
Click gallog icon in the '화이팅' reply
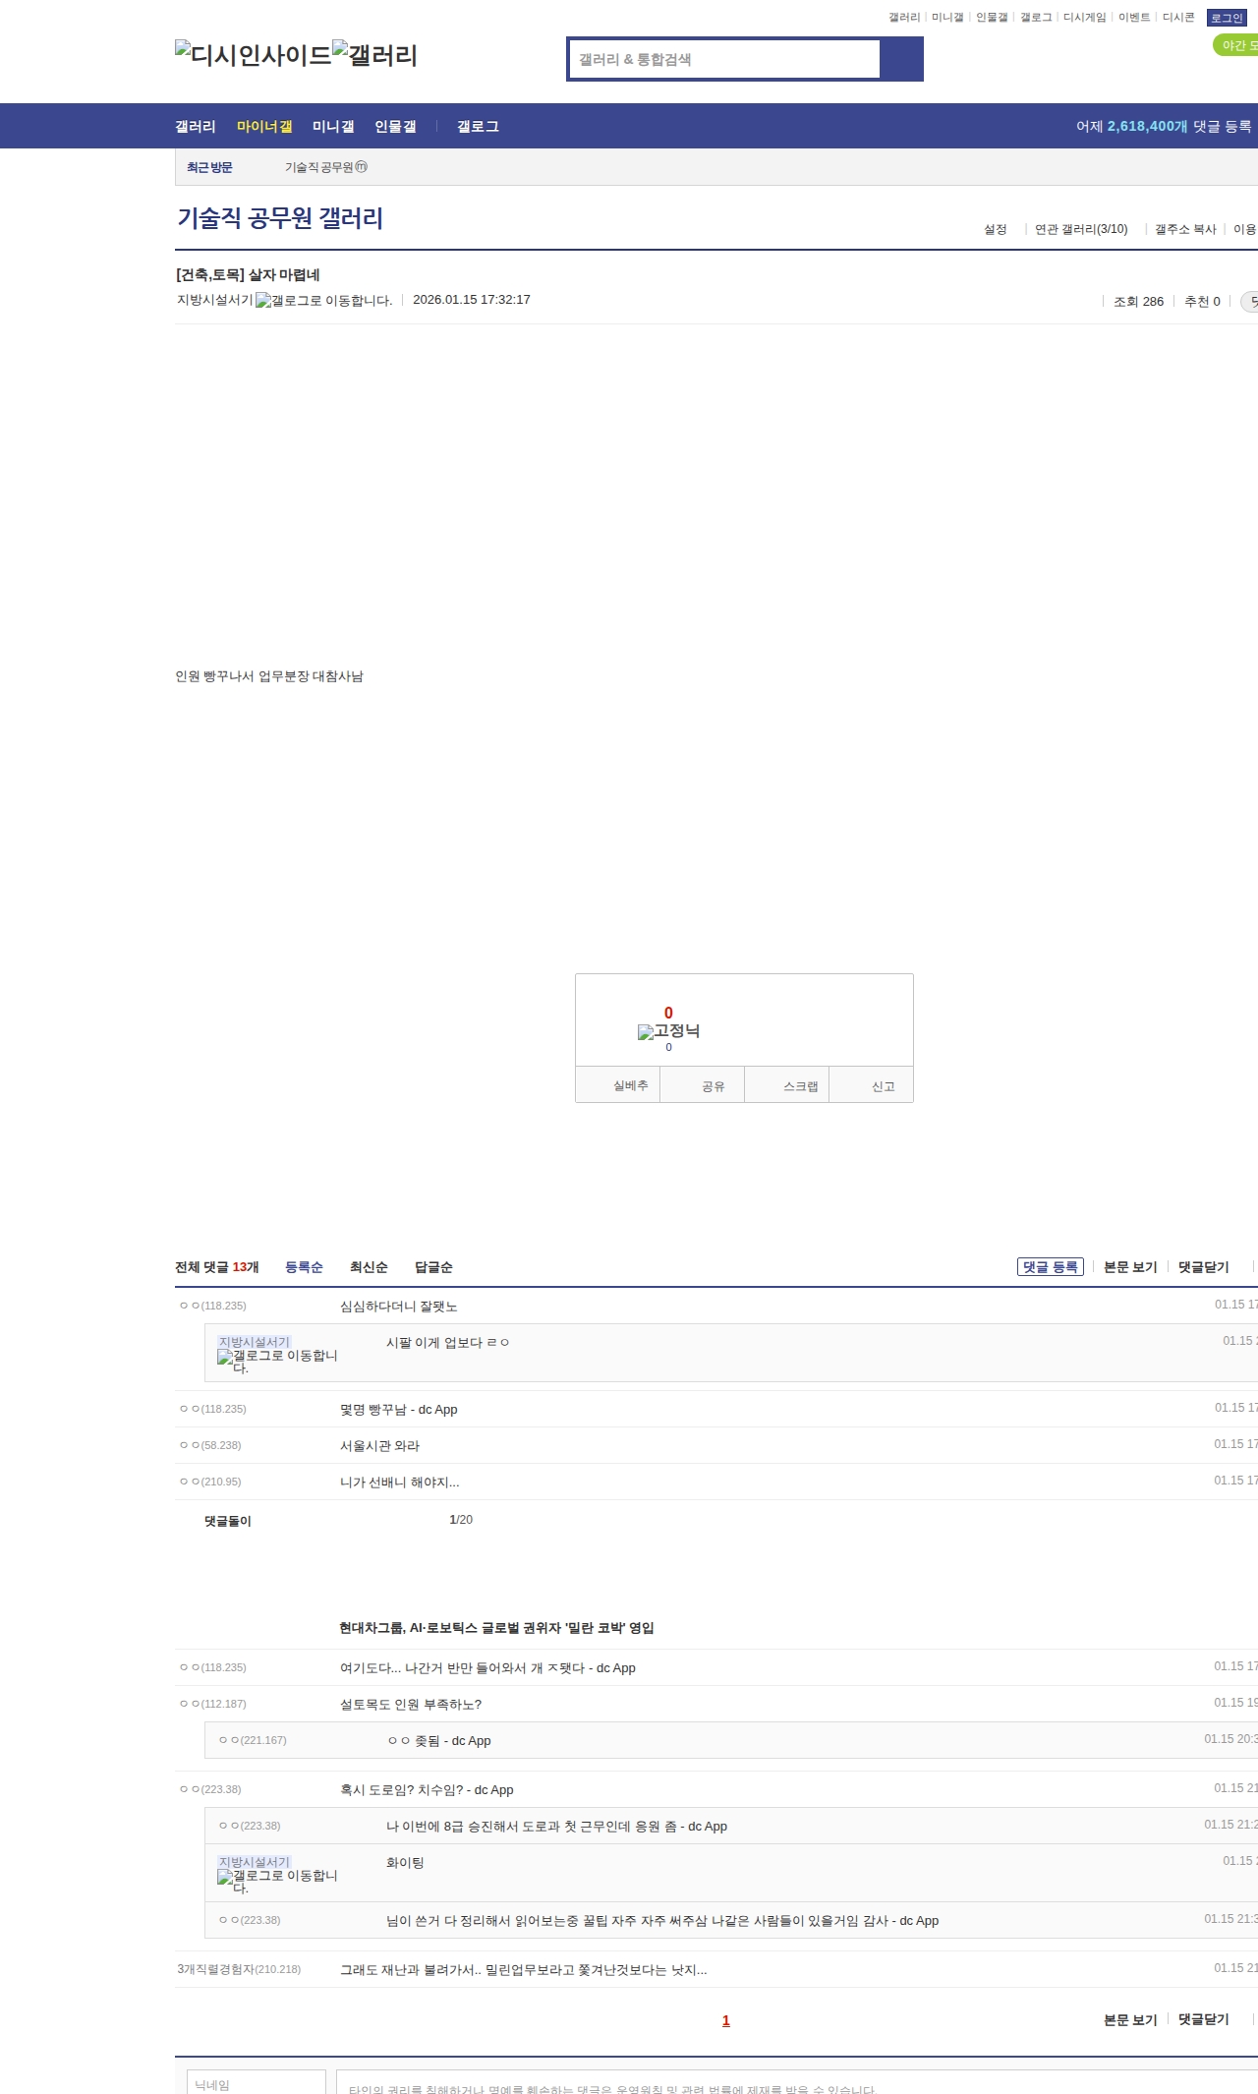[277, 1882]
